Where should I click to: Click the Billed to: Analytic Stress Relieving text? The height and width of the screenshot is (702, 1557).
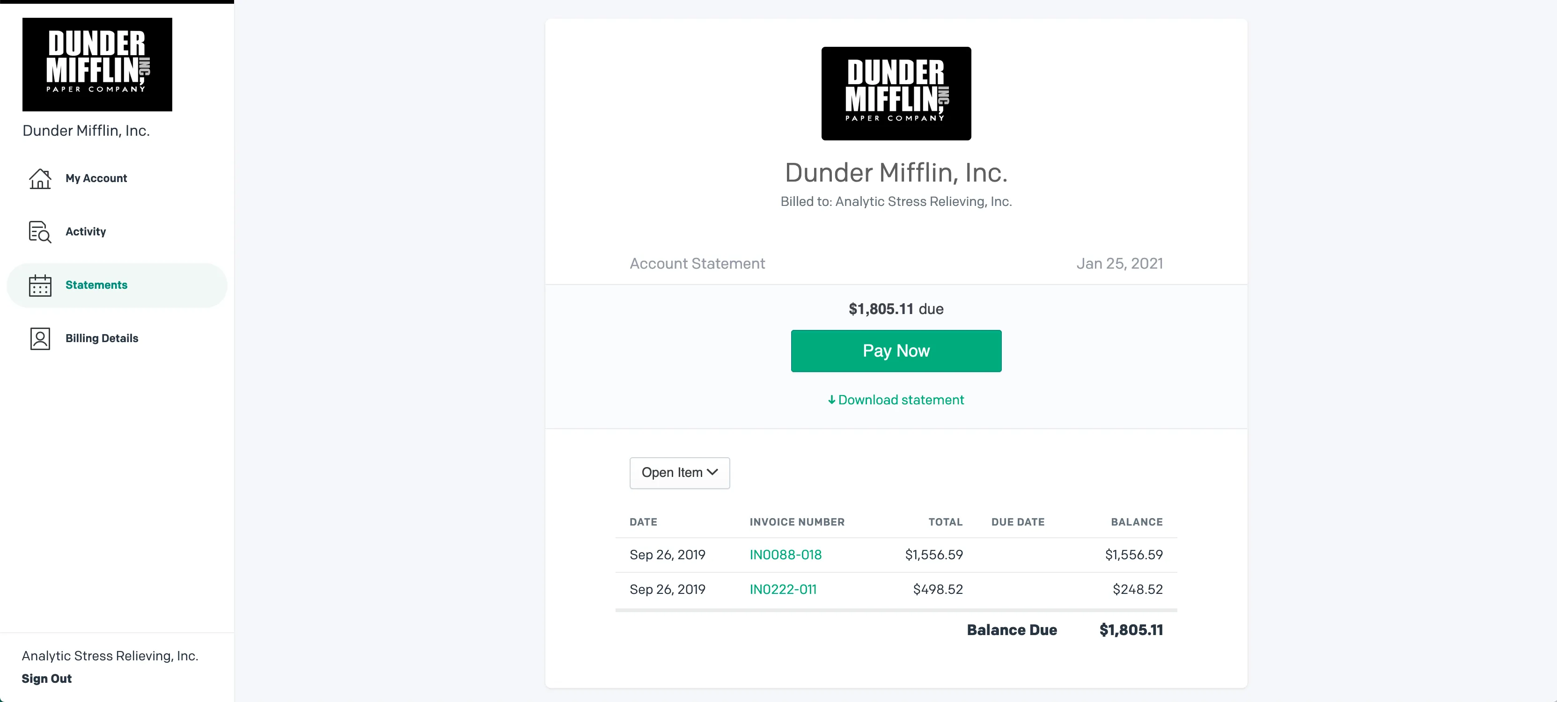896,202
